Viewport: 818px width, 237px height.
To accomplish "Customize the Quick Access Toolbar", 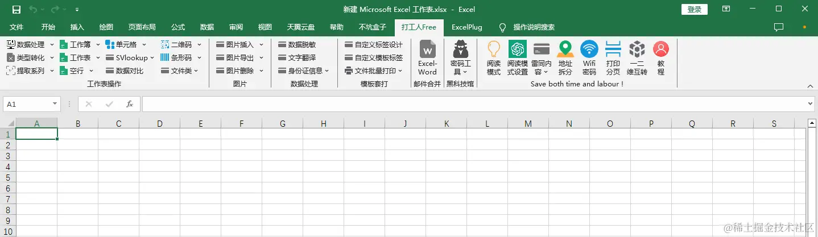I will (x=77, y=10).
